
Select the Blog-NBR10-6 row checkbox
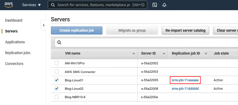[57, 97]
